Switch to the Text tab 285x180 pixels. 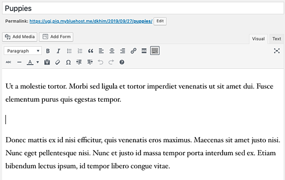pos(276,39)
